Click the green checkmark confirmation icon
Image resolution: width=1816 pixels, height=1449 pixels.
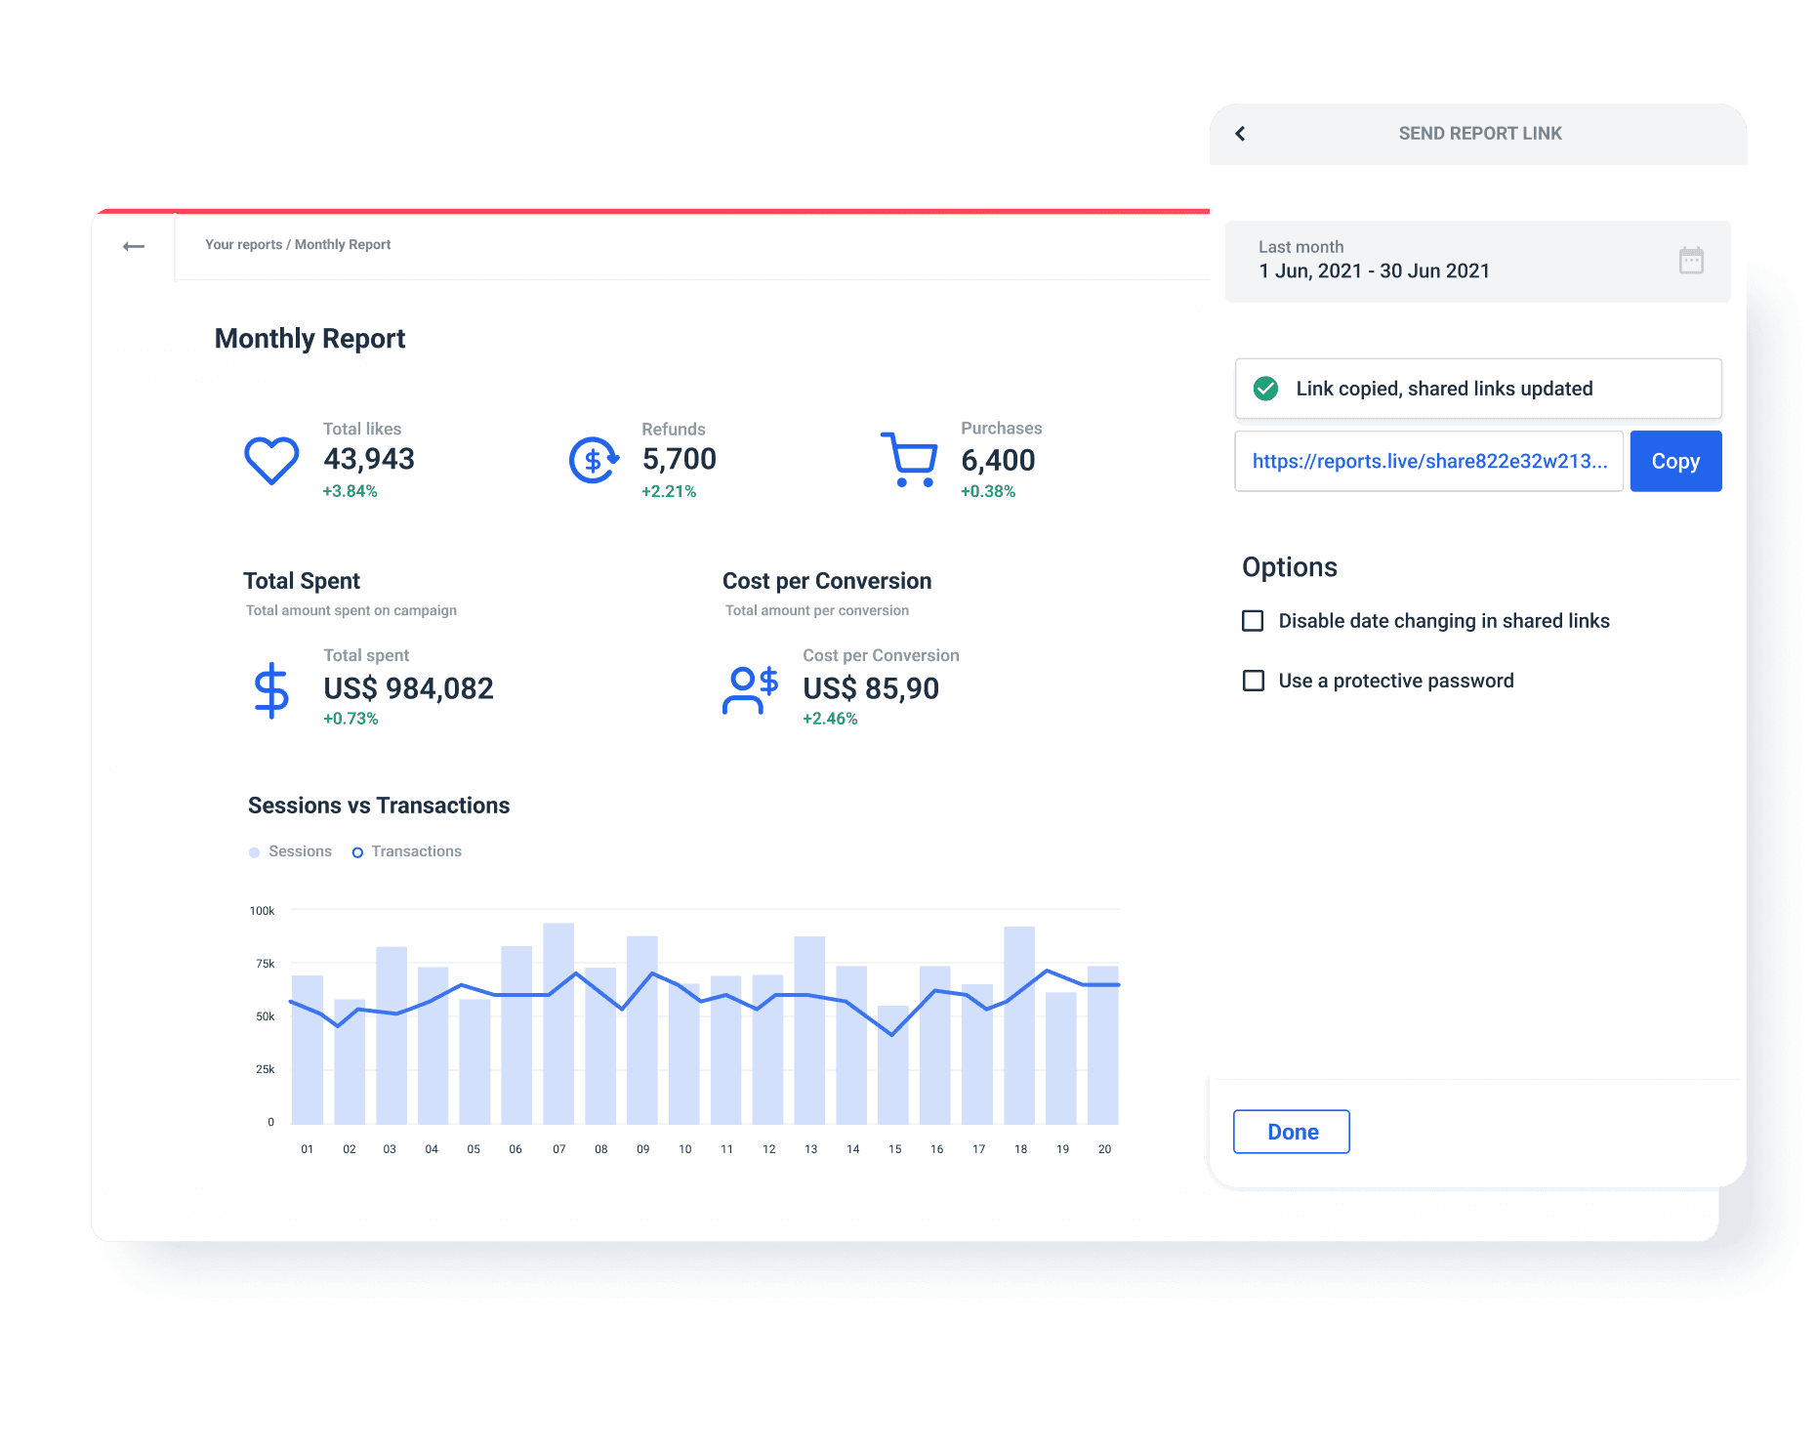click(1265, 389)
